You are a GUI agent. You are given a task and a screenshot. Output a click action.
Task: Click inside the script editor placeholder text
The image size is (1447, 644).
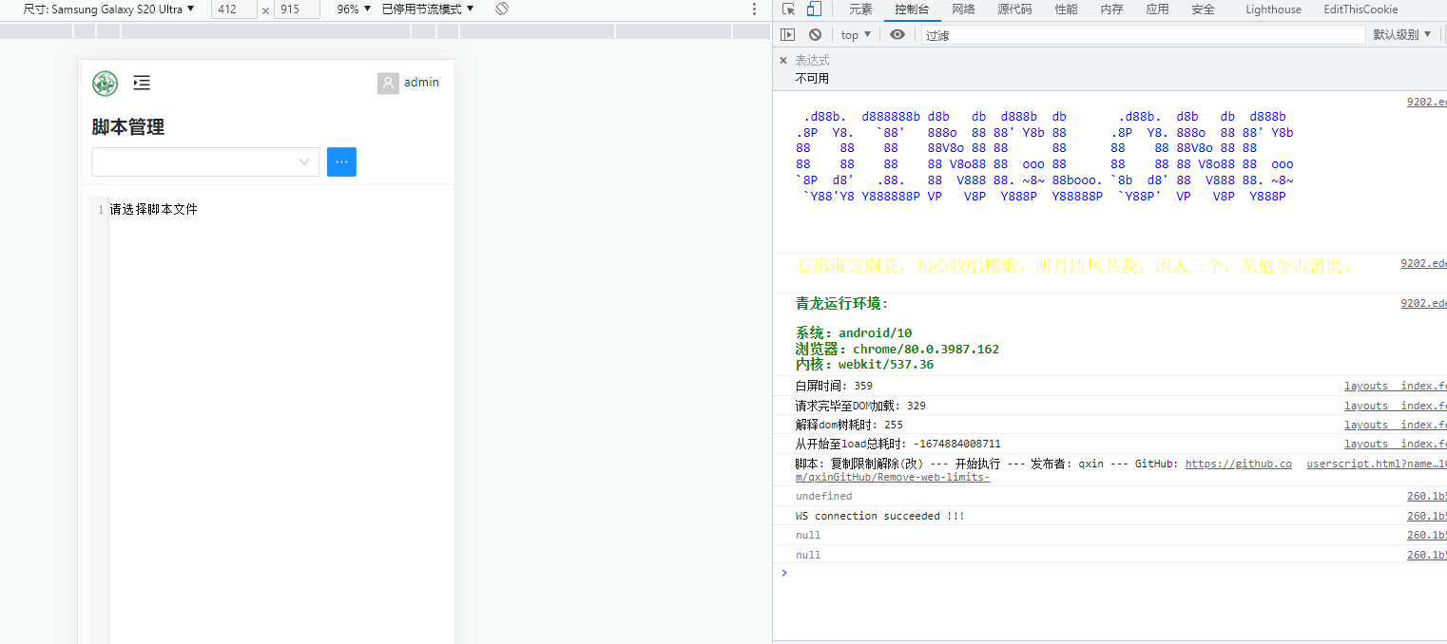click(x=153, y=209)
